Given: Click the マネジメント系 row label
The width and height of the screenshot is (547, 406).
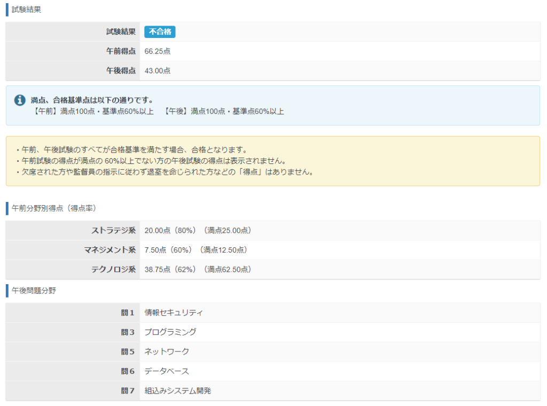Looking at the screenshot, I should [x=110, y=250].
